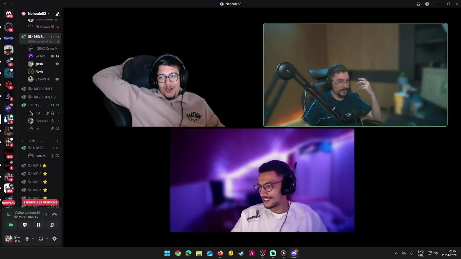Focus the purple-lit room video tile
The width and height of the screenshot is (461, 259).
[262, 181]
